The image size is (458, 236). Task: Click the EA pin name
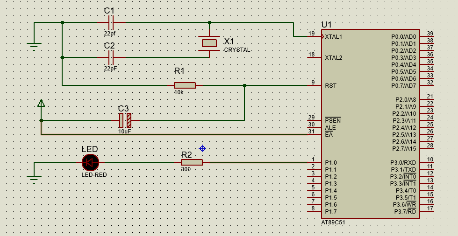click(x=329, y=135)
